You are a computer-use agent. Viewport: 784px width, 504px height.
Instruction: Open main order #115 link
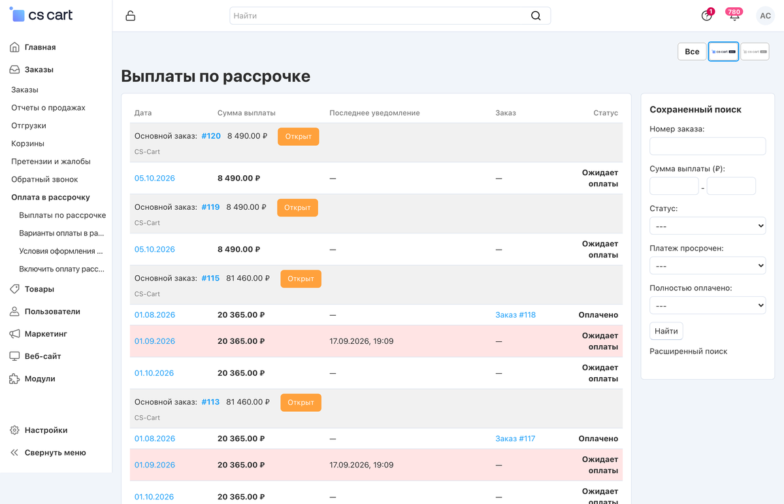click(210, 278)
